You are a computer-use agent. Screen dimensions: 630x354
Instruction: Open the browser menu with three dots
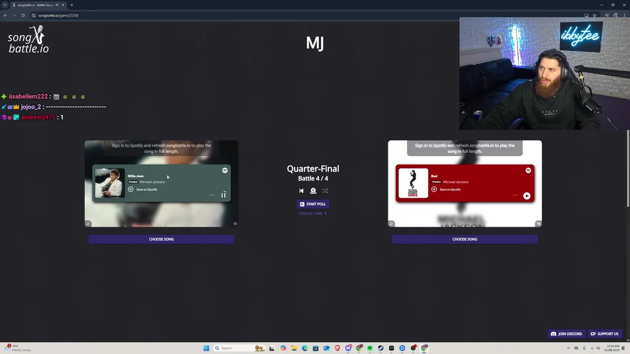[626, 15]
